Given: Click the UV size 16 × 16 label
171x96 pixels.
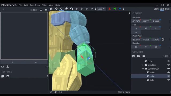Looking at the screenshot, I should point(34,10).
